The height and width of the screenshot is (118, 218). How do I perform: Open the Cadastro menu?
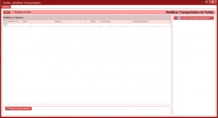tap(6, 7)
